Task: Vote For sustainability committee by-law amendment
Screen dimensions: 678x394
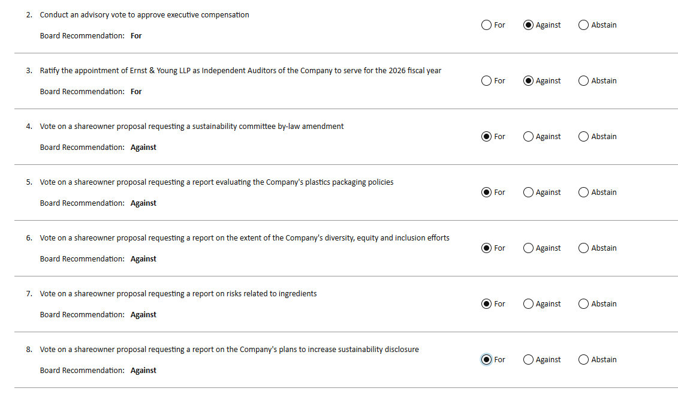Action: (487, 137)
